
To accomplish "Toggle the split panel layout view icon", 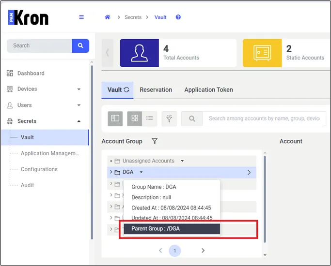I will pyautogui.click(x=115, y=118).
